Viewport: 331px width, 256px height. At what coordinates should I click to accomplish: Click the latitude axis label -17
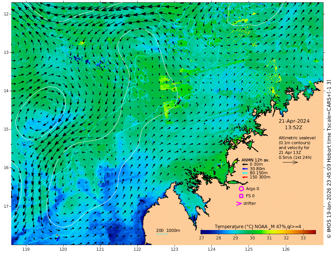click(x=6, y=206)
